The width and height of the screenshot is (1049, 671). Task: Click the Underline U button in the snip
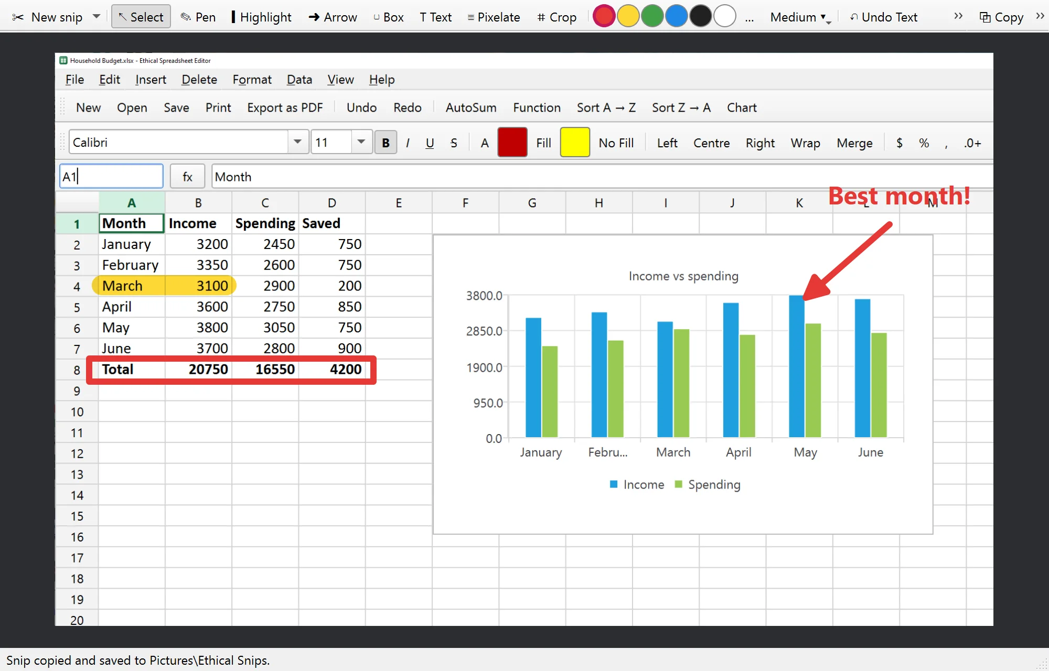[x=430, y=143]
